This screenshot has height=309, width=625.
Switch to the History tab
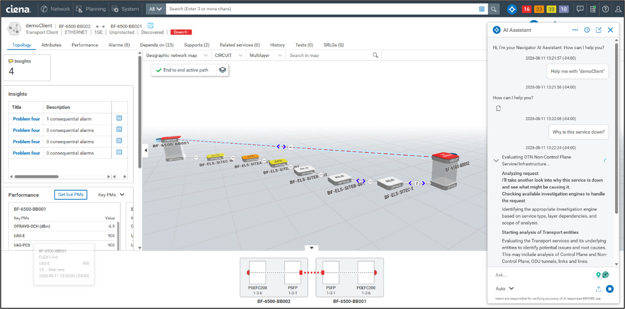click(277, 45)
